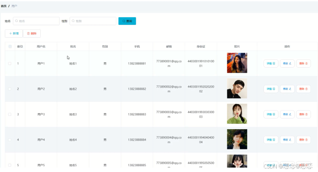Screen dimensions: 318x172
Task: Click 删除 delete button for 用户1
Action: 303,64
